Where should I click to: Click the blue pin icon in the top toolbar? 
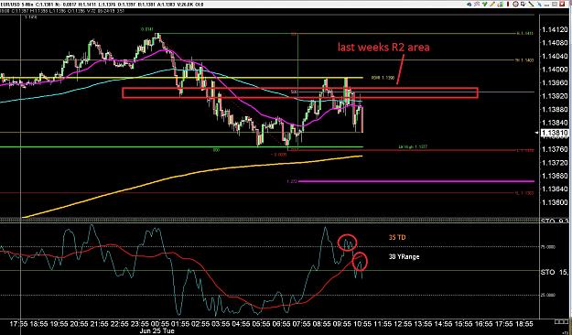[539, 5]
